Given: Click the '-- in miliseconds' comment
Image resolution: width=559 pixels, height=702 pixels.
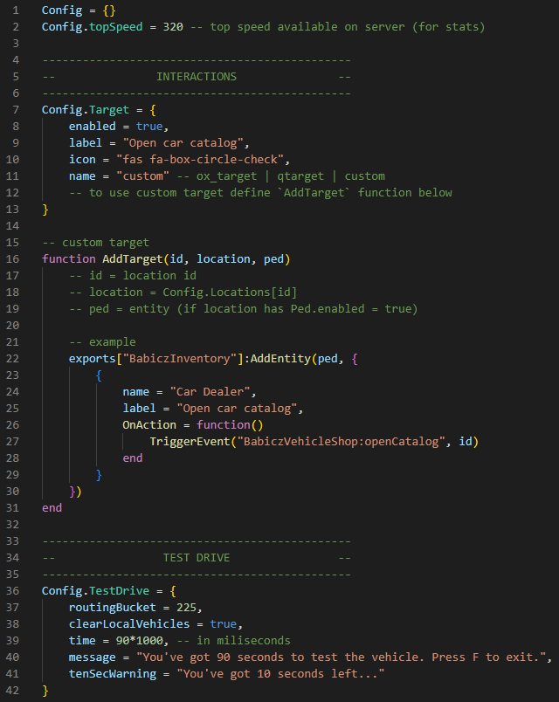Looking at the screenshot, I should 233,640.
